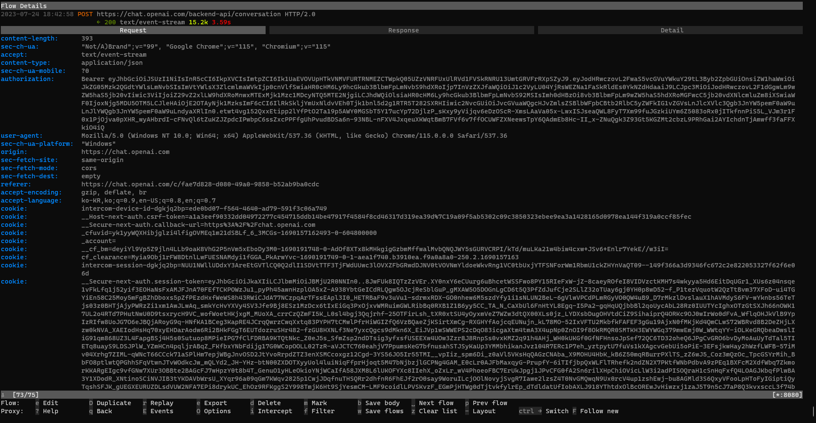Clear the flow list
Screen dimensions: 816x423
[x=437, y=411]
